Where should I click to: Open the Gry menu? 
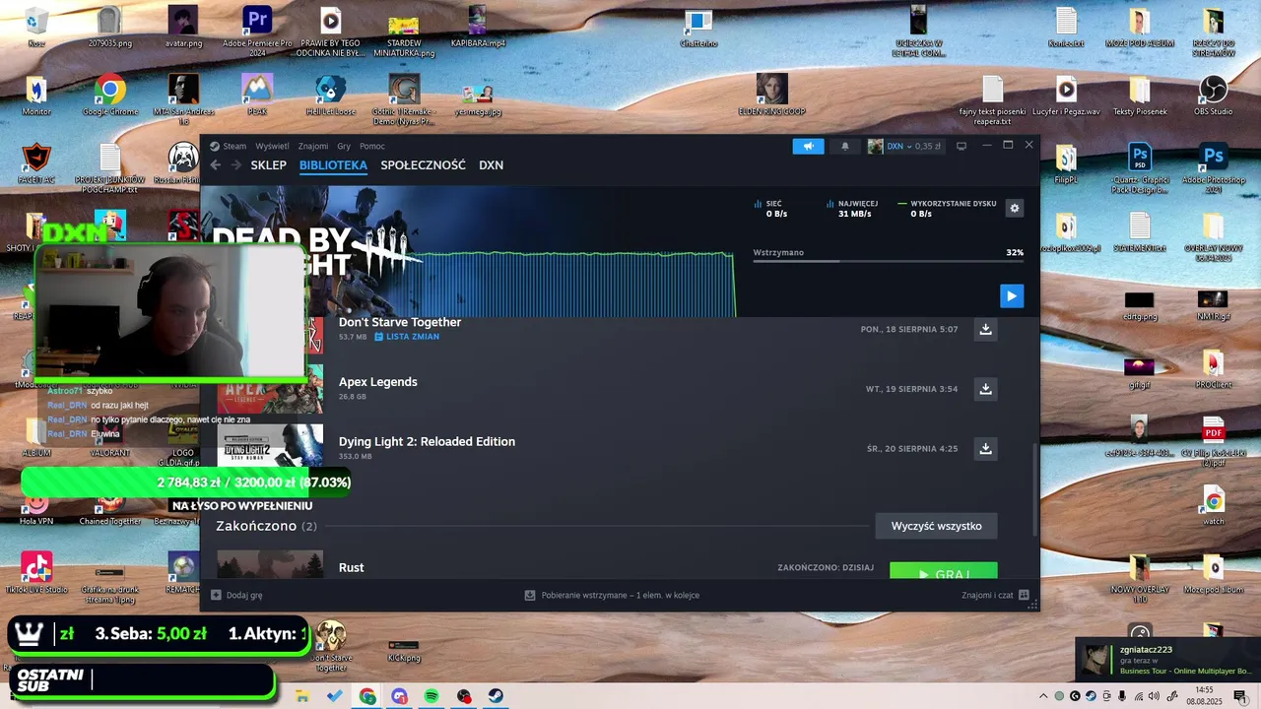344,146
